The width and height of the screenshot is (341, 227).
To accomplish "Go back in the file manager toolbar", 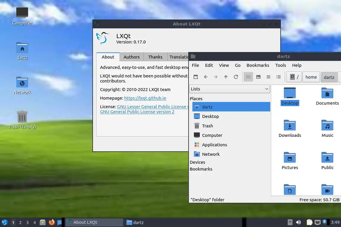I will (x=206, y=77).
